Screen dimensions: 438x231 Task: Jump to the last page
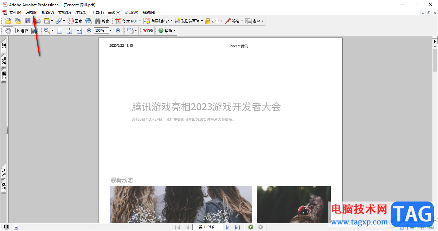tap(237, 227)
